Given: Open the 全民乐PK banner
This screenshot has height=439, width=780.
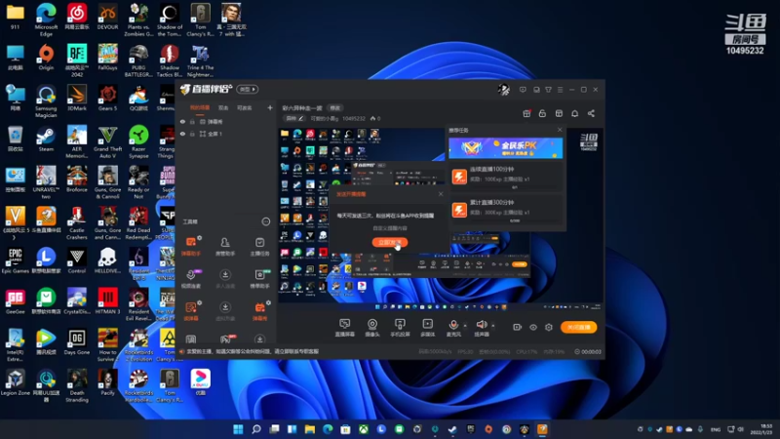Looking at the screenshot, I should pyautogui.click(x=506, y=148).
